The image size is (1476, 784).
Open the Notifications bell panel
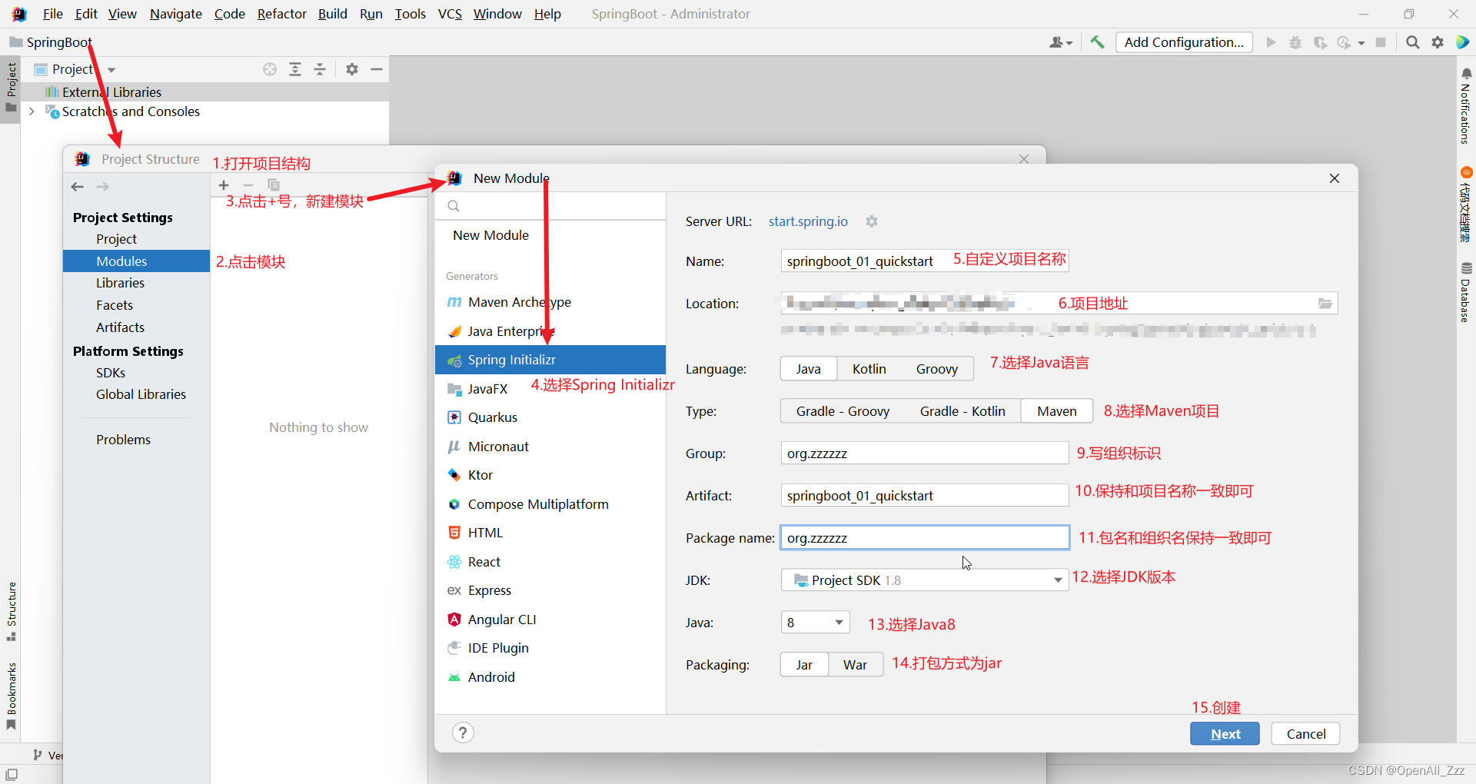pos(1465,106)
